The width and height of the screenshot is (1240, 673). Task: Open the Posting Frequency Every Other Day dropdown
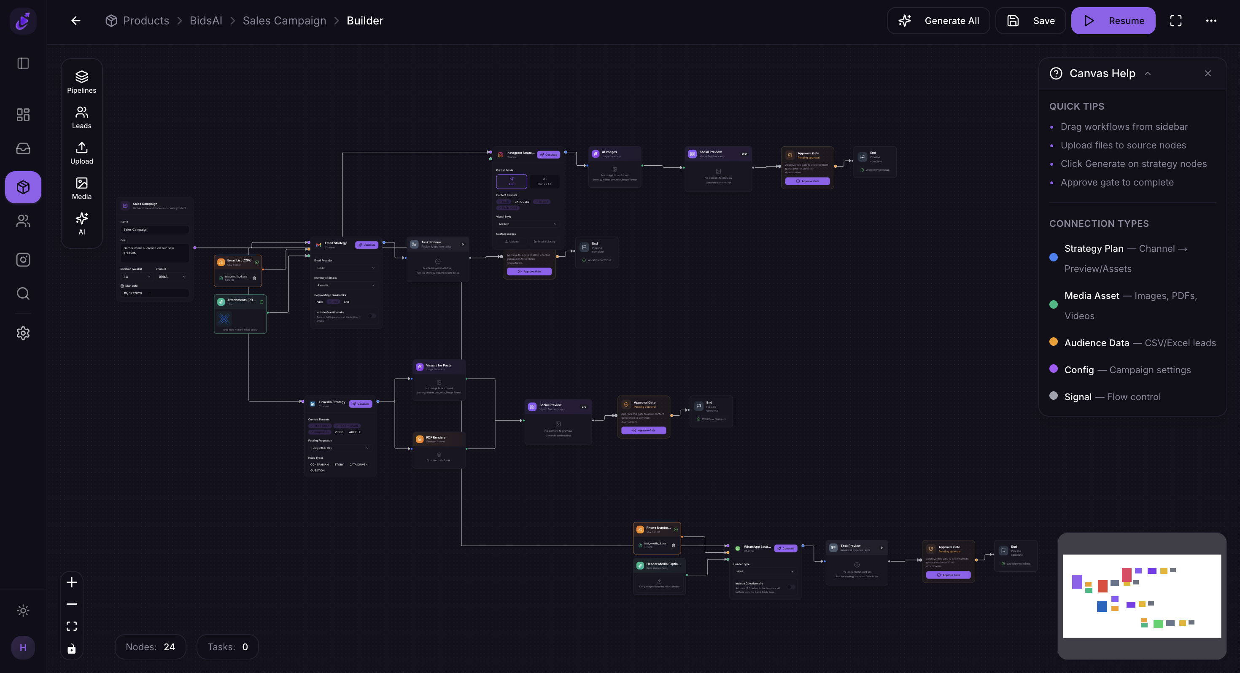340,448
